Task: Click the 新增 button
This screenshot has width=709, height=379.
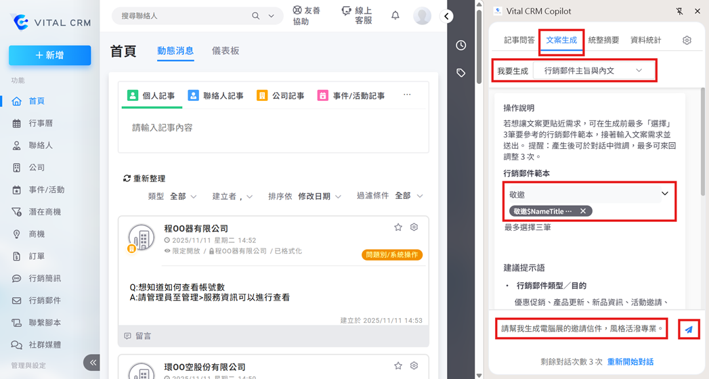Action: pyautogui.click(x=50, y=55)
